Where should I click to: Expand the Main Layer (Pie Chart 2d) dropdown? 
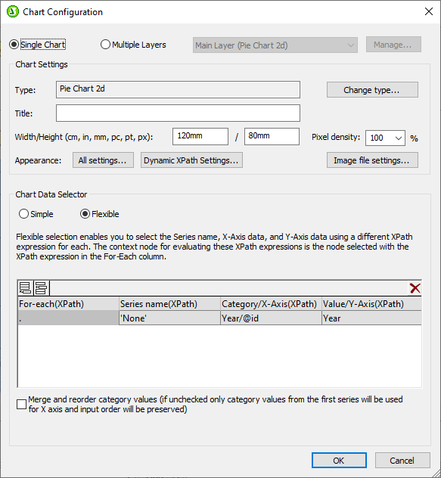click(x=275, y=45)
